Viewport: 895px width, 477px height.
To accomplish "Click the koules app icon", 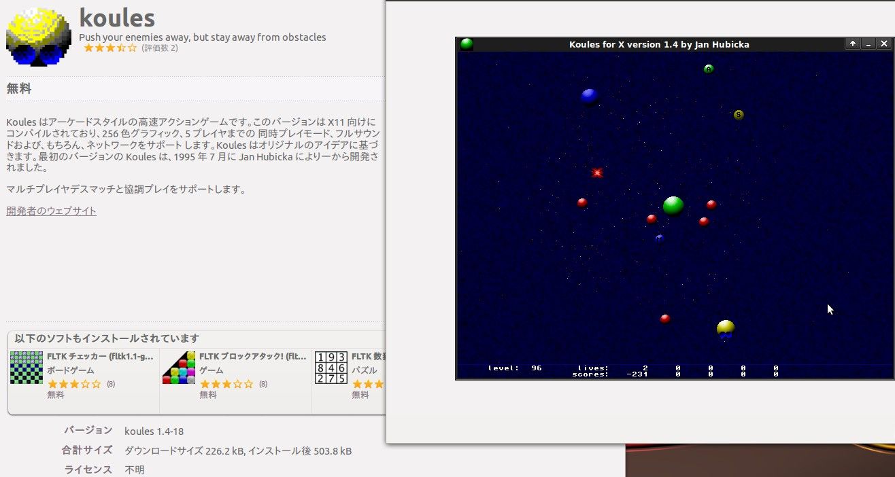I will (39, 37).
